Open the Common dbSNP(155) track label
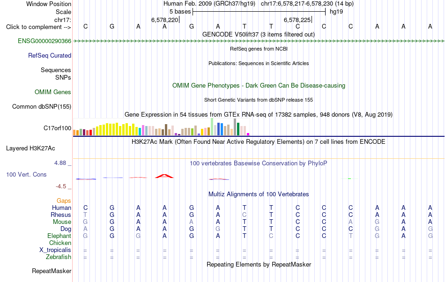The height and width of the screenshot is (282, 445). (41, 107)
